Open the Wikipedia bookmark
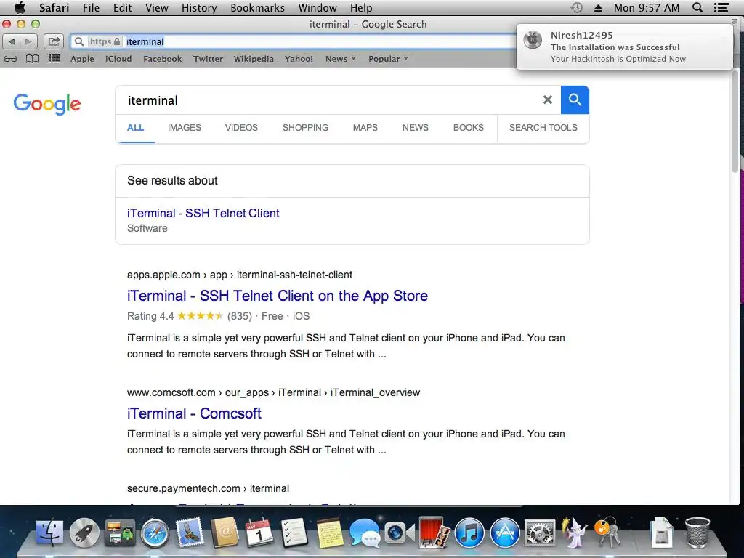Screen dimensions: 744x558 pyautogui.click(x=254, y=59)
